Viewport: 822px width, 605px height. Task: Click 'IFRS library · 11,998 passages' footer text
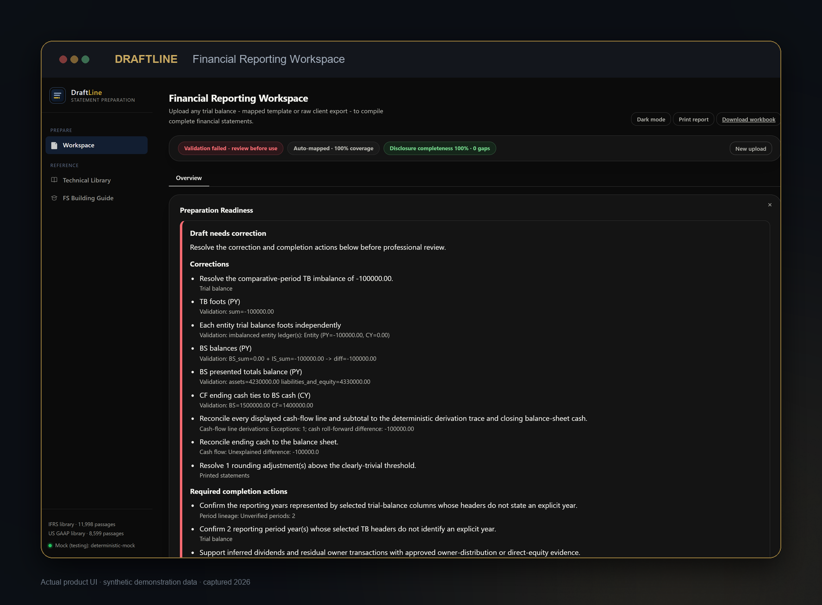[x=82, y=524]
